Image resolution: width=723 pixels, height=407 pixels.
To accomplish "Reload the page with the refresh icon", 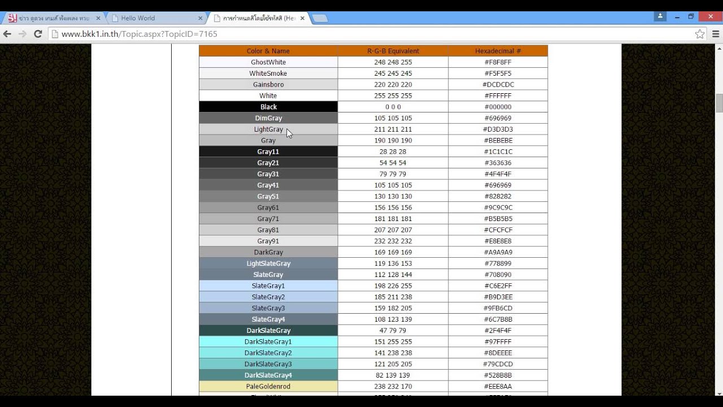I will pyautogui.click(x=38, y=34).
